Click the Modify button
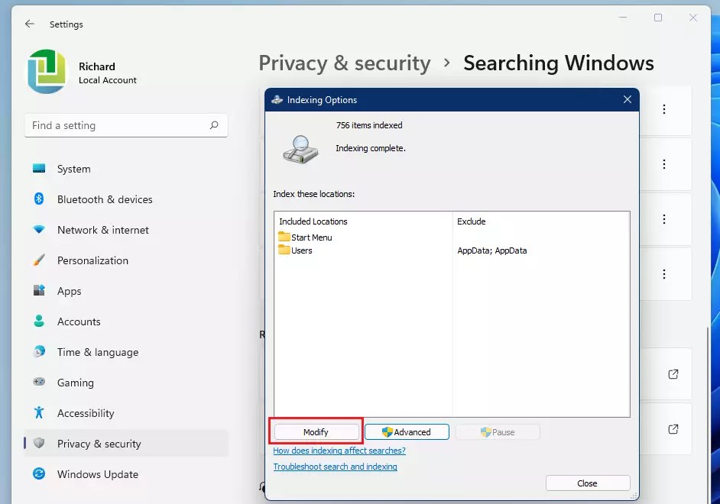Screen dimensions: 720x504 (x=316, y=431)
